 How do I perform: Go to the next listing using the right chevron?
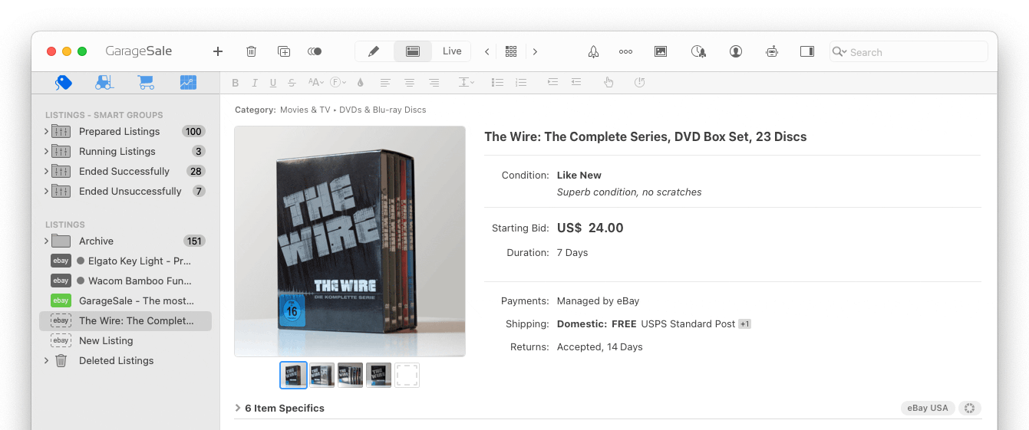tap(535, 51)
